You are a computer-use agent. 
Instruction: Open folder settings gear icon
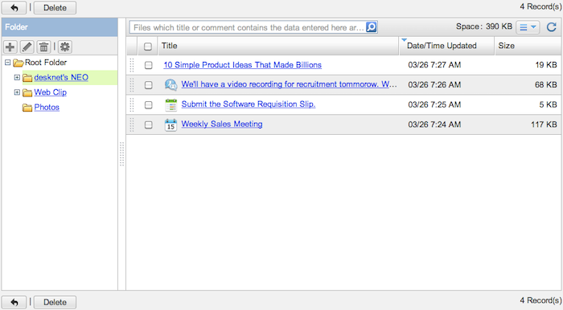point(64,47)
